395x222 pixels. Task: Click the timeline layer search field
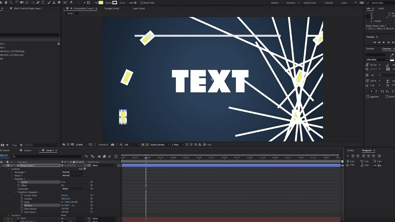pyautogui.click(x=47, y=156)
